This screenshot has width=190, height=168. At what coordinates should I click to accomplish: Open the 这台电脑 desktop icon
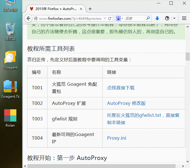pyautogui.click(x=10, y=6)
